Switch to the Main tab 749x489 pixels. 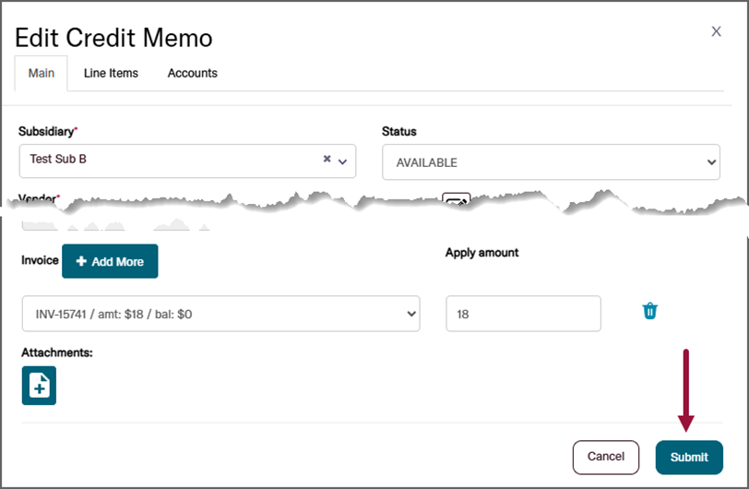[42, 74]
